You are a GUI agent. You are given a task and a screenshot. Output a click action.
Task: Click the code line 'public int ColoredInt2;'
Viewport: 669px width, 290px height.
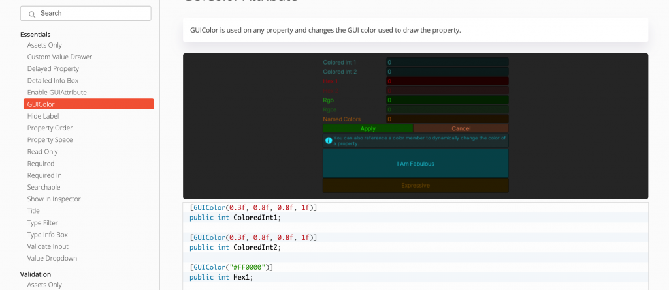pyautogui.click(x=235, y=247)
